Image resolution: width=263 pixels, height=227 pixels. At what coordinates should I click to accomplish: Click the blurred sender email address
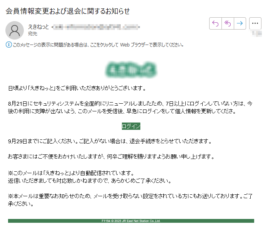97,27
